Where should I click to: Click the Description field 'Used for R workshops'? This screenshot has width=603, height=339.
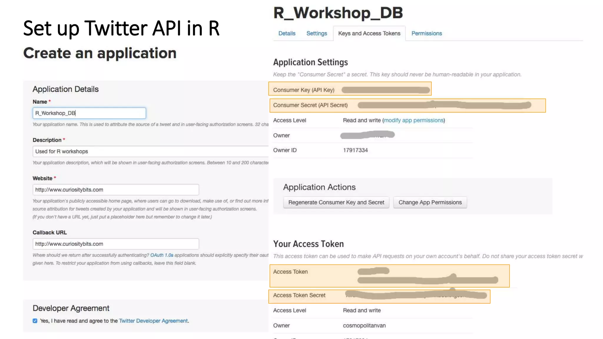(150, 151)
